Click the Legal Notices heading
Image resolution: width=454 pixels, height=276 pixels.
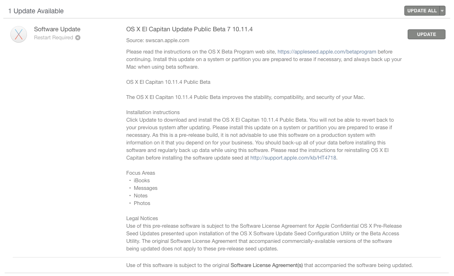pos(142,218)
